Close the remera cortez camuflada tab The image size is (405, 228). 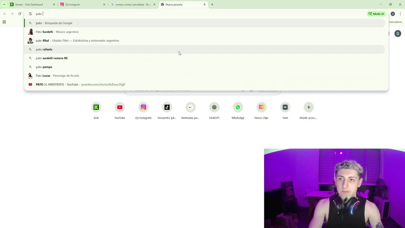click(154, 4)
